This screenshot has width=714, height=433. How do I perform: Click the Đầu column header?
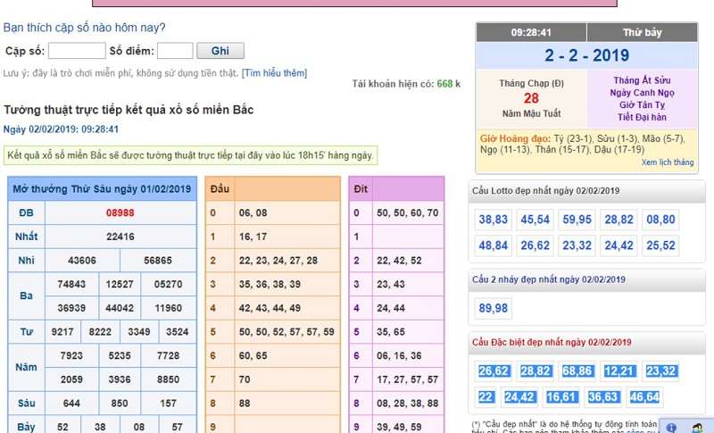pos(220,189)
